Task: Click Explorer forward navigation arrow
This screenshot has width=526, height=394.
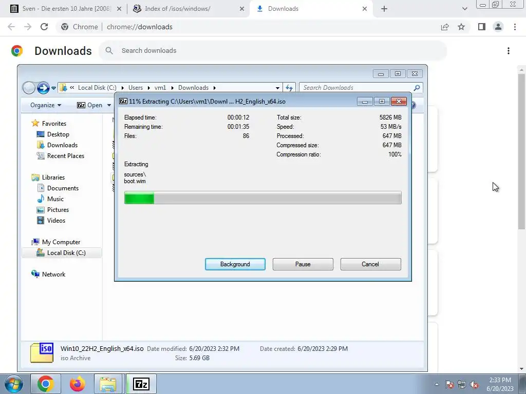Action: click(x=43, y=88)
